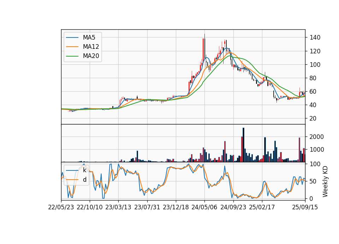339x244 pixels.
Task: Click the price axis value 80
Action: (x=313, y=78)
